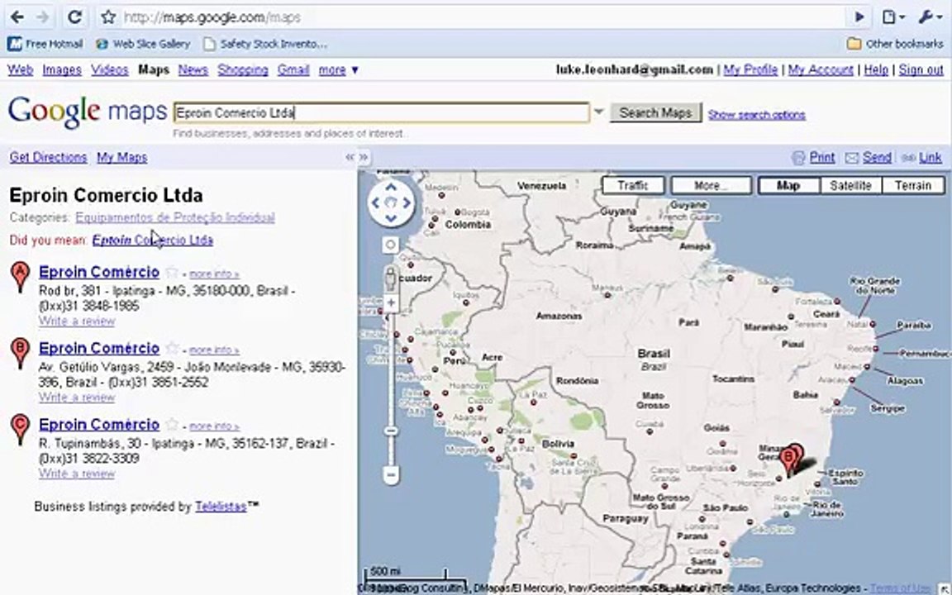The height and width of the screenshot is (595, 952).
Task: Open My Account link
Action: pos(821,69)
